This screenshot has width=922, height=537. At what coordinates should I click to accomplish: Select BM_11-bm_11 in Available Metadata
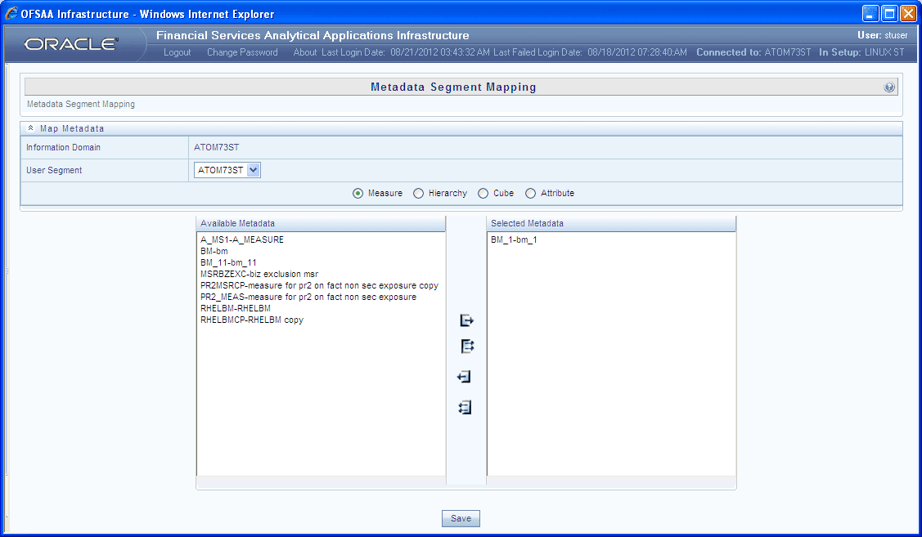point(228,262)
